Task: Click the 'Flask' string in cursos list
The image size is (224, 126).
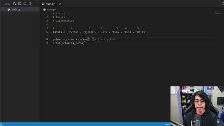Action: click(103, 32)
